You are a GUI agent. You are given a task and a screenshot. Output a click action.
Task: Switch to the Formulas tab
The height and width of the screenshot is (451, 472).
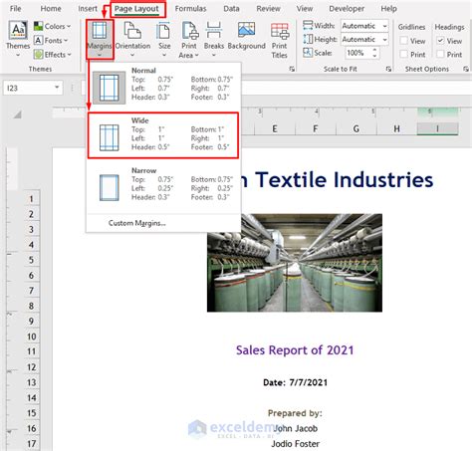[x=190, y=9]
